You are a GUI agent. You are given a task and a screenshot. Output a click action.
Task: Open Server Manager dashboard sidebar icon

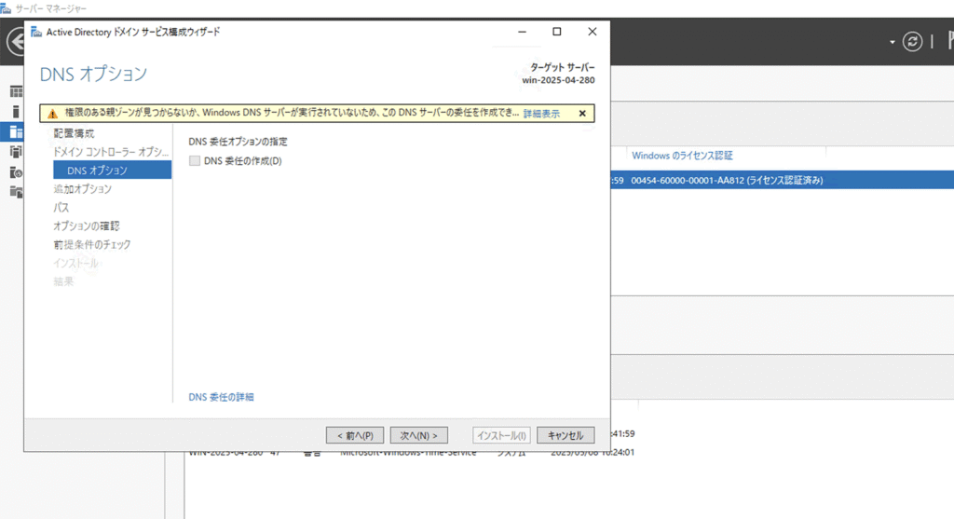pyautogui.click(x=17, y=92)
